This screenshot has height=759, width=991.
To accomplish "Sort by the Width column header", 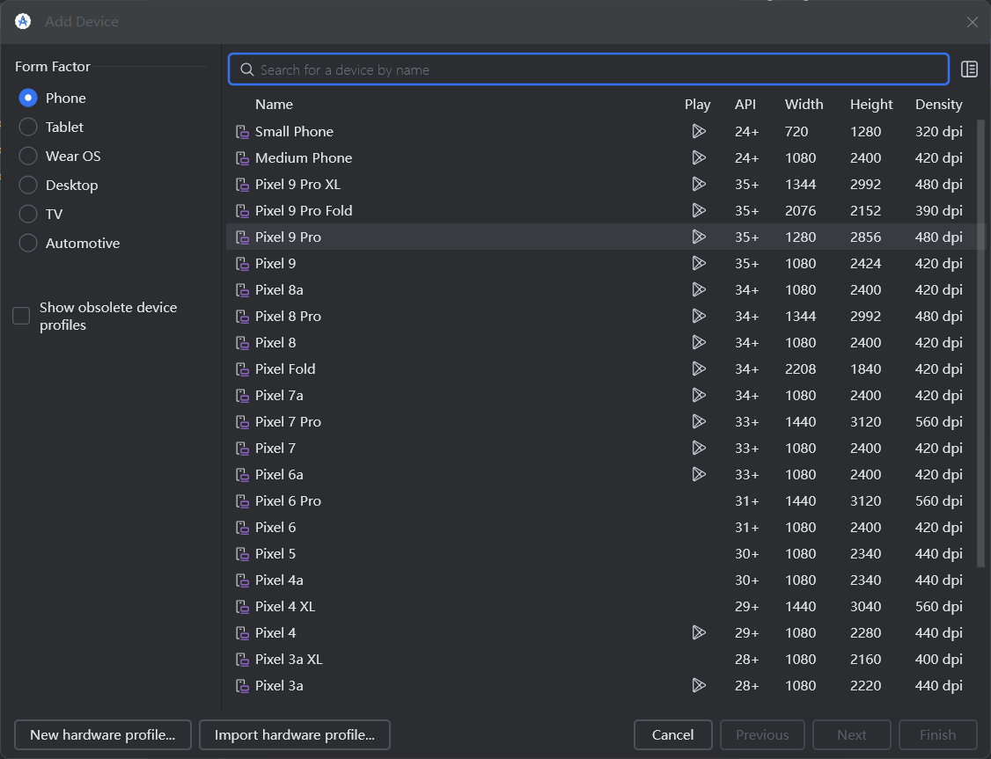I will click(804, 104).
